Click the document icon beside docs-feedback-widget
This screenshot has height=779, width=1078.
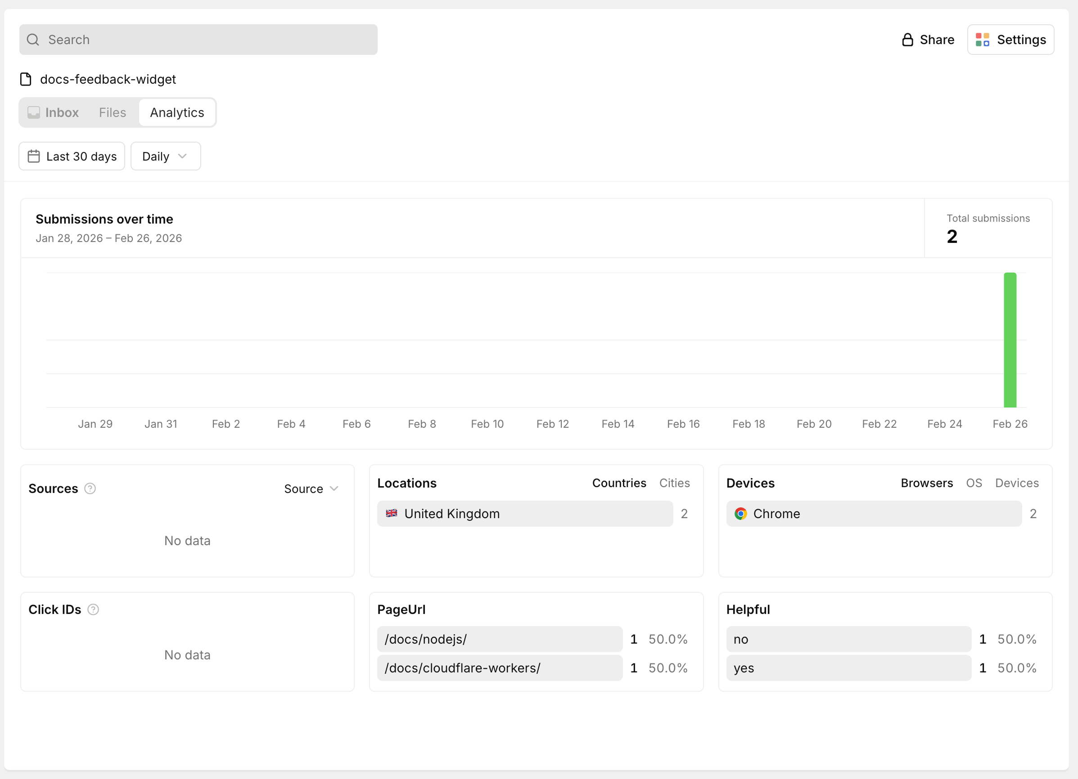pos(26,79)
